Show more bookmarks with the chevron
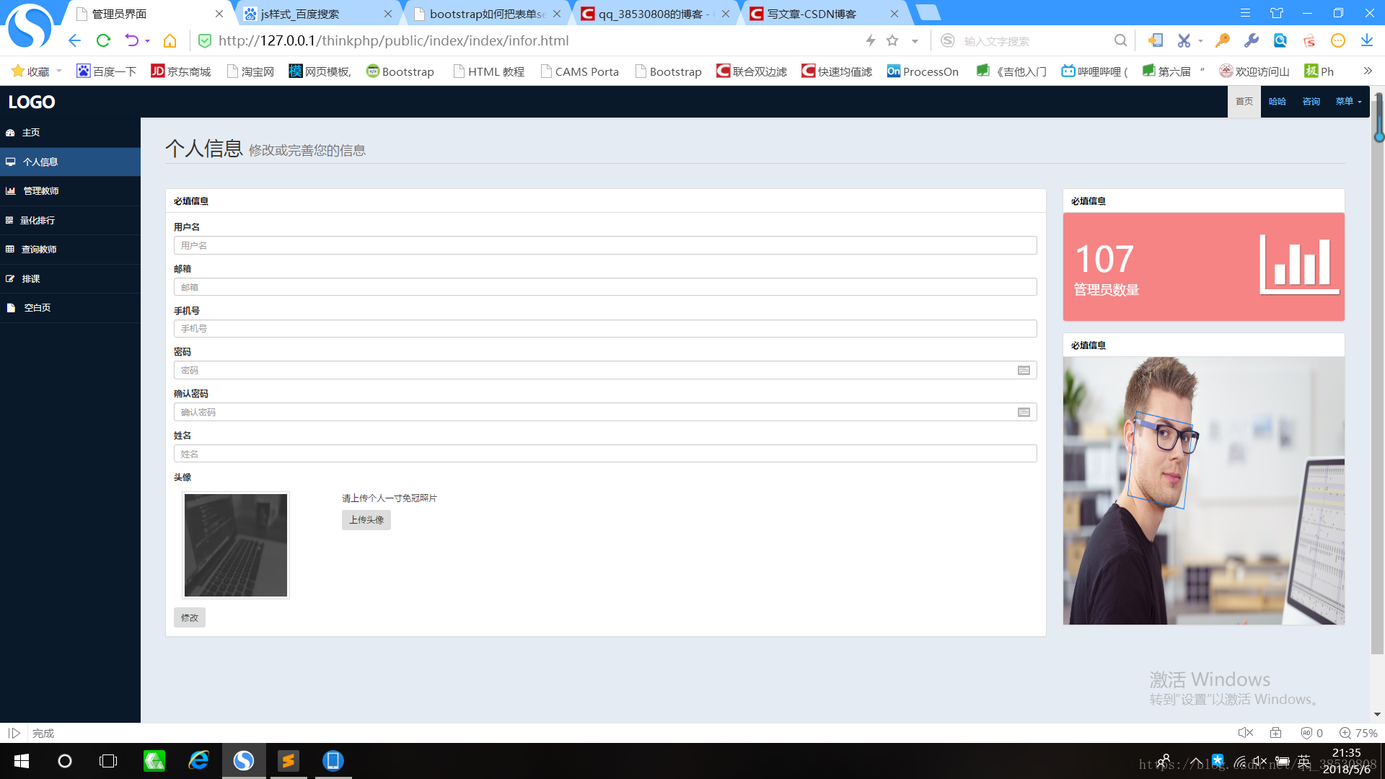Viewport: 1385px width, 779px height. point(1367,71)
